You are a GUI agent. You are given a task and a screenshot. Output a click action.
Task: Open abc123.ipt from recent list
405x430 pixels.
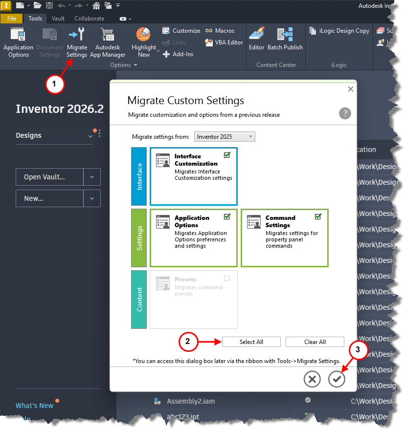183,416
